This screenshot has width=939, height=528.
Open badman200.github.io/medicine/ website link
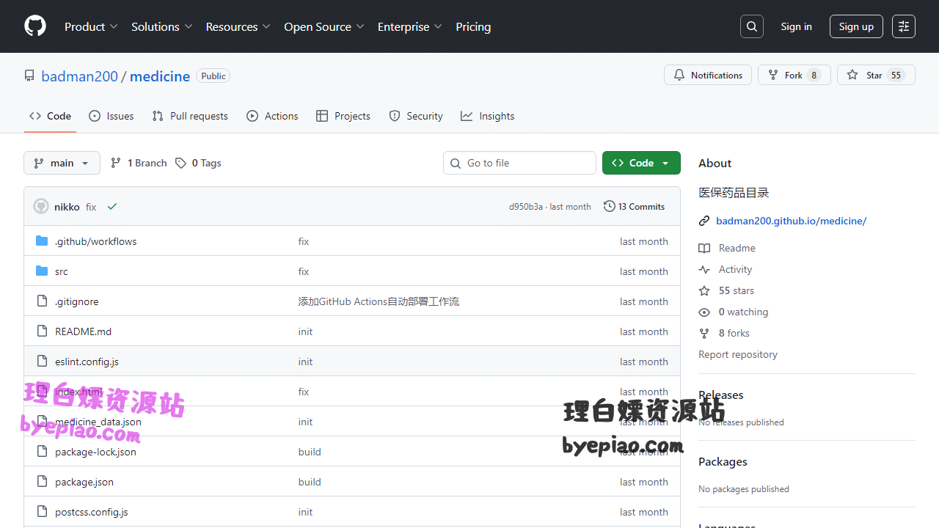click(791, 221)
